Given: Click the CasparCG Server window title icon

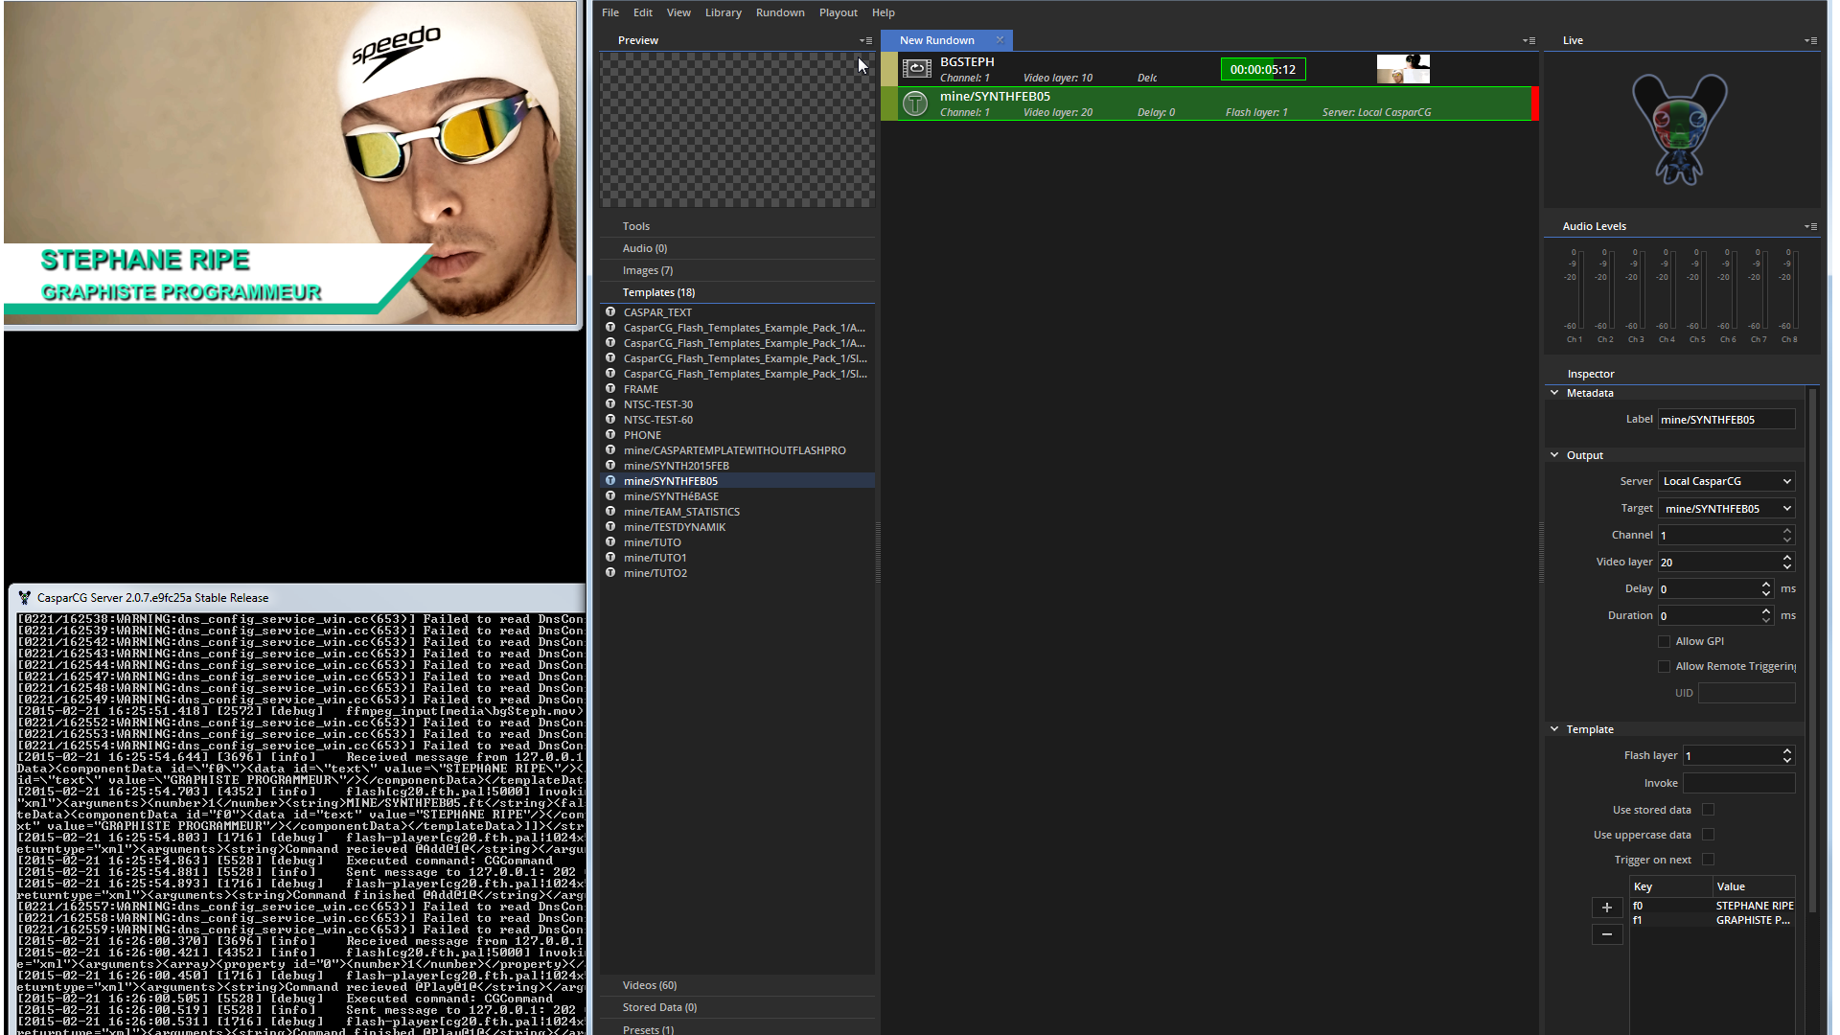Looking at the screenshot, I should 25,597.
